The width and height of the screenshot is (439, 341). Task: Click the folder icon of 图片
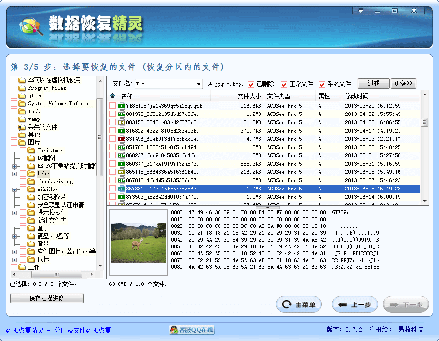[x=22, y=143]
